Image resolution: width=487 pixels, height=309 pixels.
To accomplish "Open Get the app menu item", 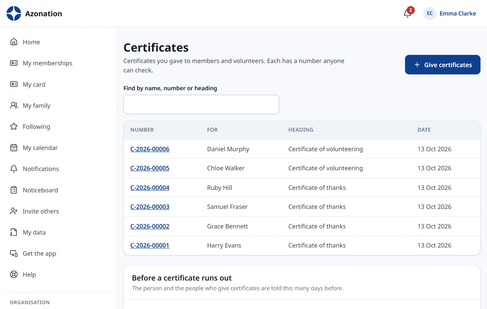I will click(58, 253).
